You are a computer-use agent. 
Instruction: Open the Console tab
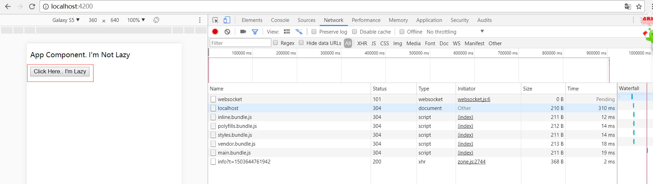280,20
